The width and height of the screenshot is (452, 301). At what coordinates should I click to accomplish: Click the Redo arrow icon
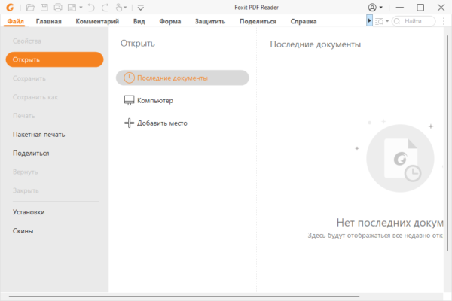click(x=105, y=8)
